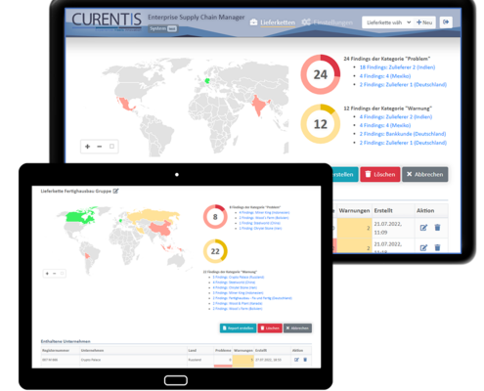Click the donut chart showing 24
The width and height of the screenshot is (484, 391).
pos(321,74)
